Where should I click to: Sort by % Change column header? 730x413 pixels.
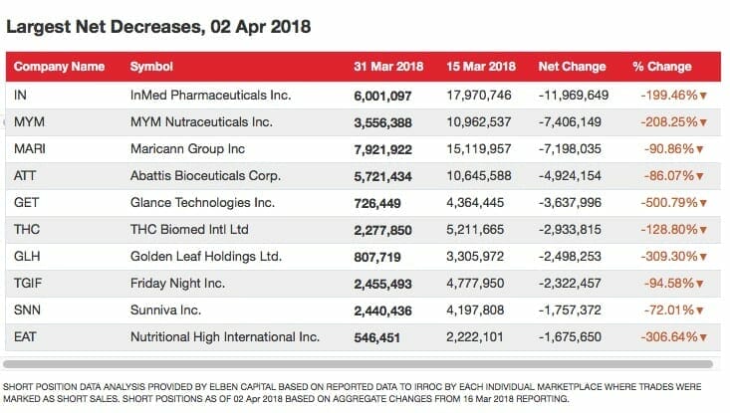pyautogui.click(x=662, y=67)
